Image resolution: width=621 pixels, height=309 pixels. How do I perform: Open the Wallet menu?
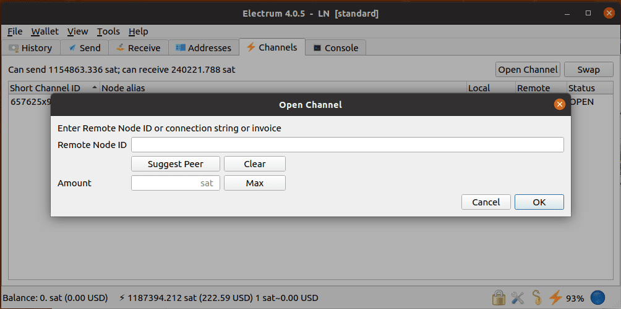[x=45, y=31]
